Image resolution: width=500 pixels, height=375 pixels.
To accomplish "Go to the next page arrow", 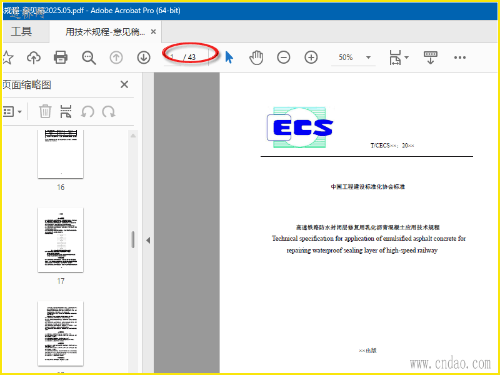I will point(144,57).
